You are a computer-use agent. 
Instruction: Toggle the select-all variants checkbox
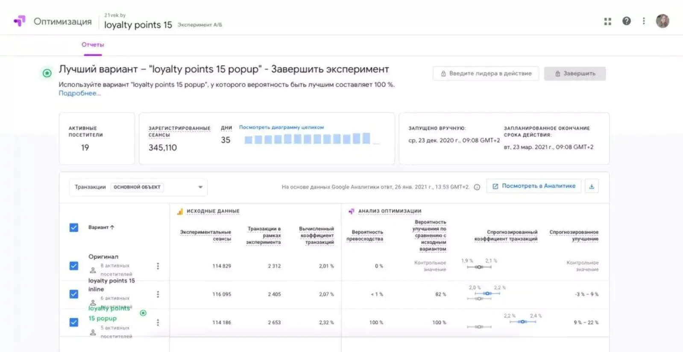74,228
